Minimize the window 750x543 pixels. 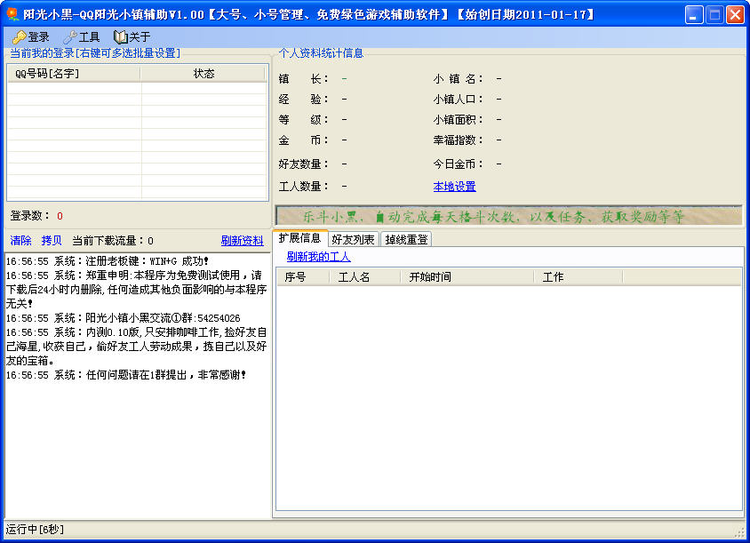coord(693,14)
